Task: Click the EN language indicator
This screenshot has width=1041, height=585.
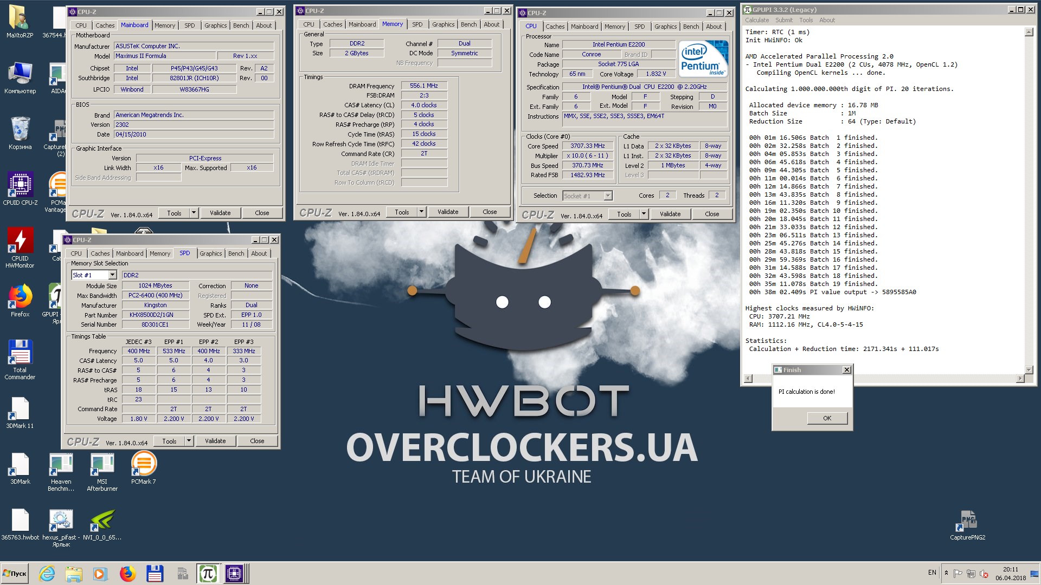Action: [x=932, y=573]
